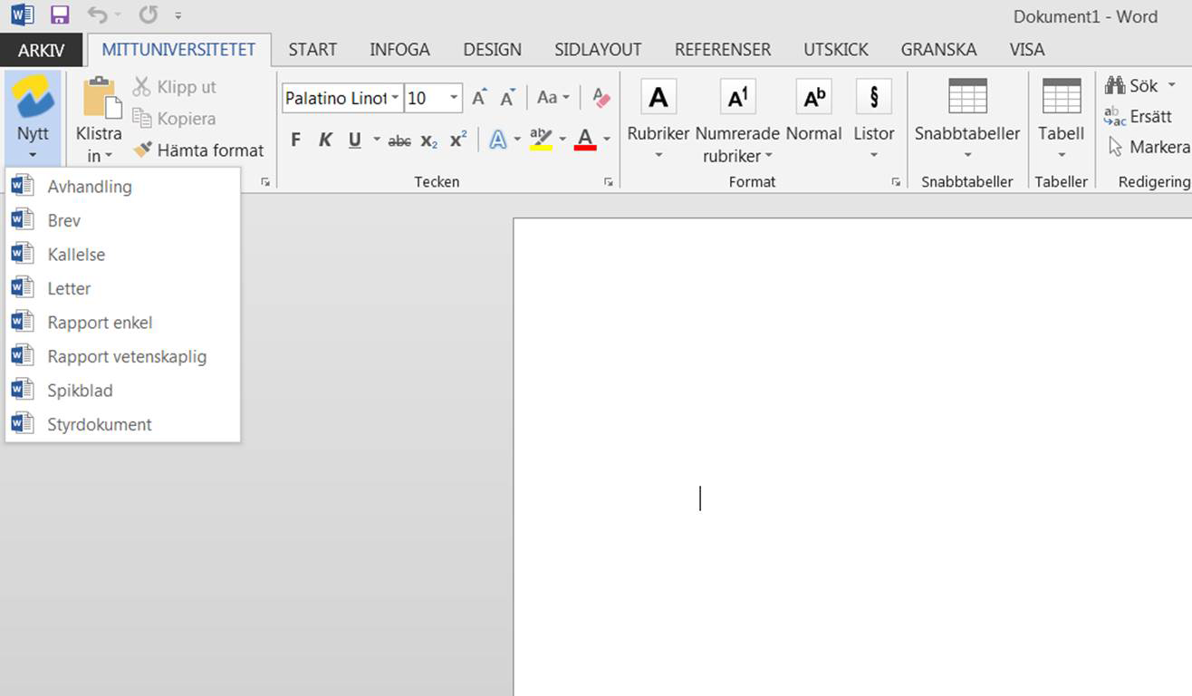Apply yellow text highlight color
The width and height of the screenshot is (1192, 696).
pos(541,140)
